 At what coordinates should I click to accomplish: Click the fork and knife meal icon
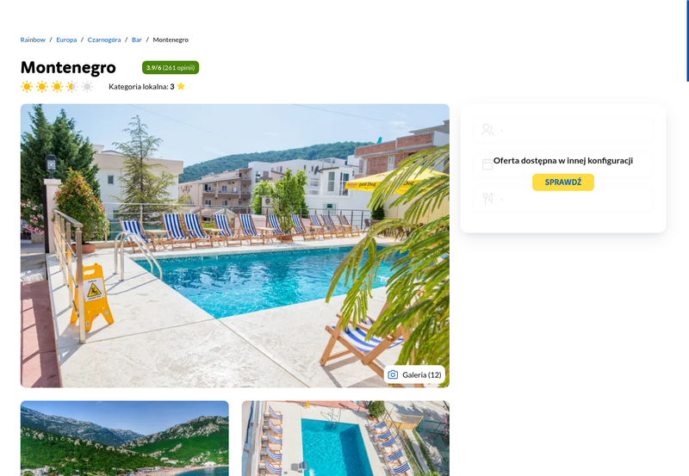coord(487,199)
